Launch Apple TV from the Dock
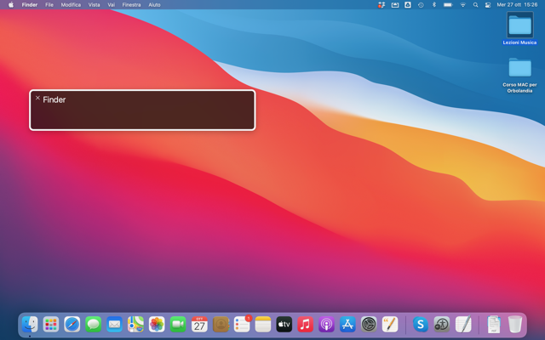 (x=284, y=325)
